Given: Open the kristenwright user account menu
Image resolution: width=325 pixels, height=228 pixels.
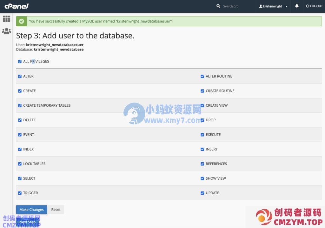Looking at the screenshot, I should click(273, 6).
